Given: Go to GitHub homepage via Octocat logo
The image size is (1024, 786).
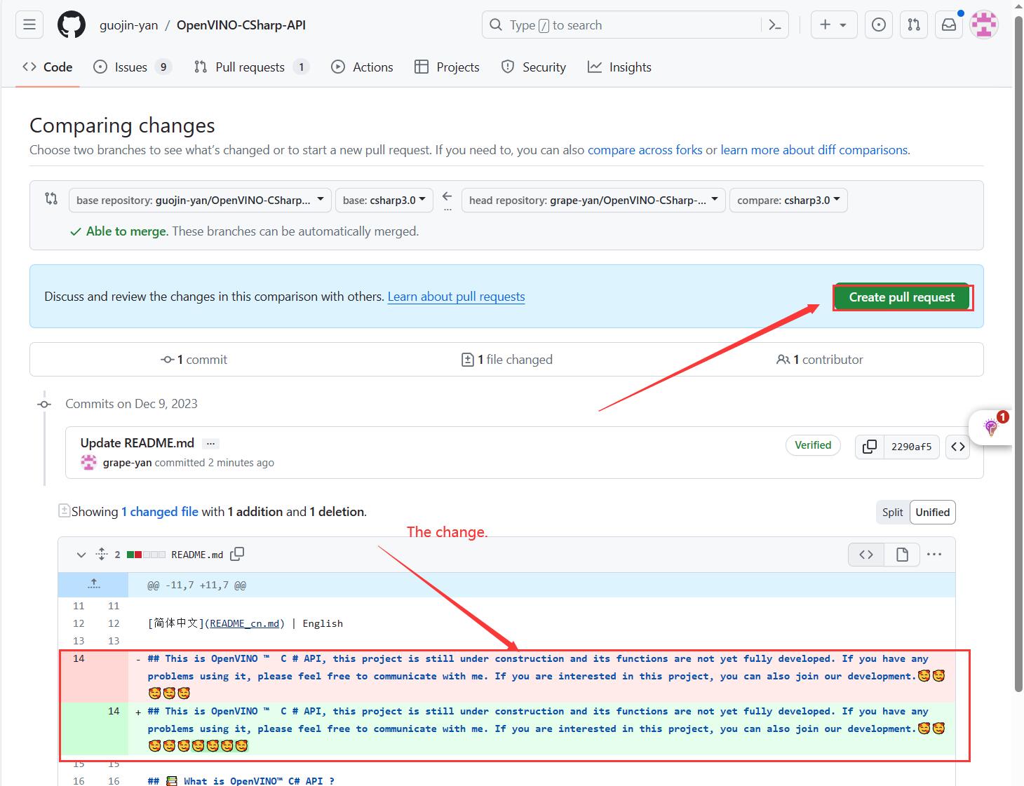Looking at the screenshot, I should pyautogui.click(x=72, y=25).
